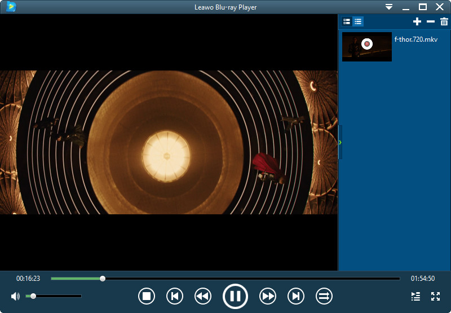This screenshot has height=313, width=451.
Task: Collapse the playlist sidebar with green arrow
Action: coord(340,142)
